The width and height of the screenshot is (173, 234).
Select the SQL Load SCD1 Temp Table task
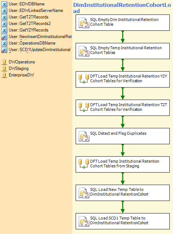[x=123, y=221]
